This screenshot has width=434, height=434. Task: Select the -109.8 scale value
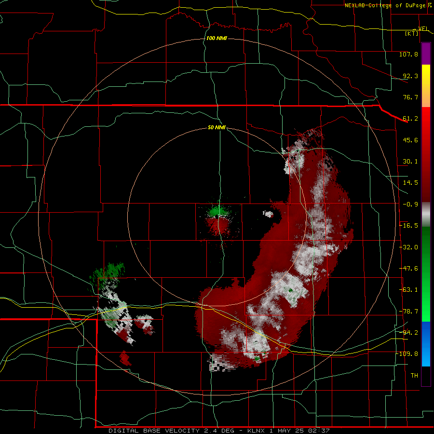click(407, 354)
